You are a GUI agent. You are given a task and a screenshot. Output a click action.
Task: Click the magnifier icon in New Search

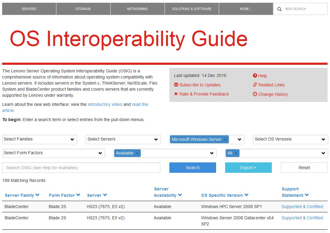pyautogui.click(x=279, y=9)
